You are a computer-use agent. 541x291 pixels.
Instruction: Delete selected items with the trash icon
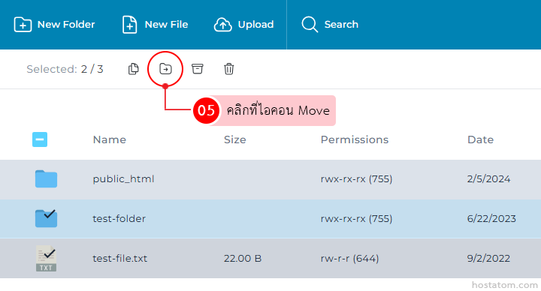228,69
